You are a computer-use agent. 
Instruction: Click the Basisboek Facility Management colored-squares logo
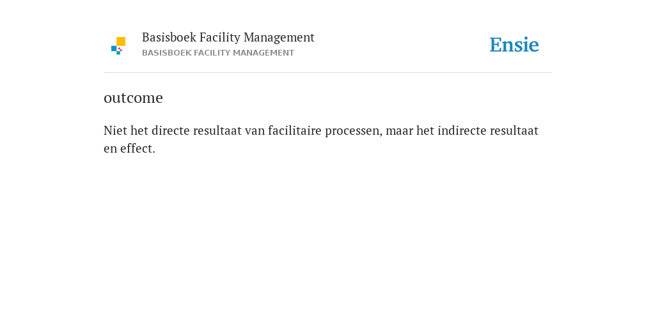[x=118, y=46]
